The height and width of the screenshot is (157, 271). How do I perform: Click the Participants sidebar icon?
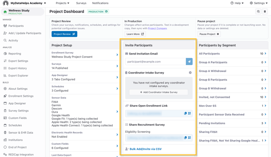(x=5, y=26)
